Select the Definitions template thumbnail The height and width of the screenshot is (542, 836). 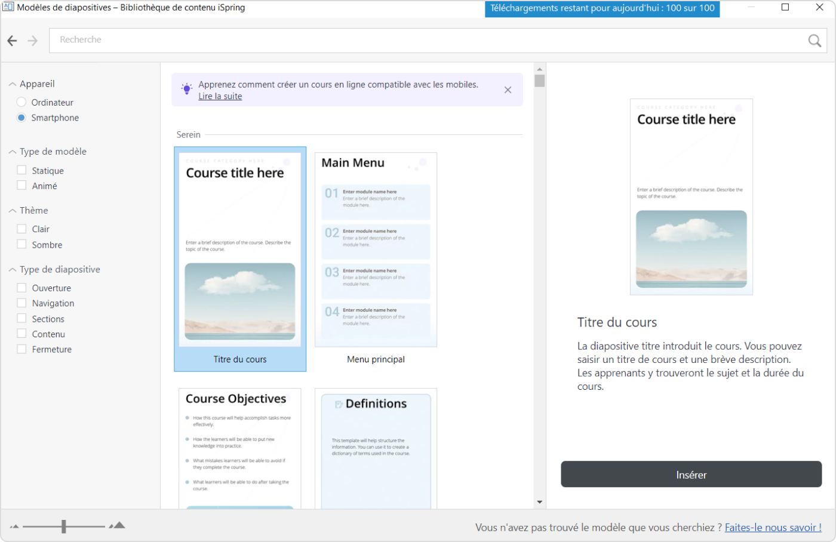[376, 449]
